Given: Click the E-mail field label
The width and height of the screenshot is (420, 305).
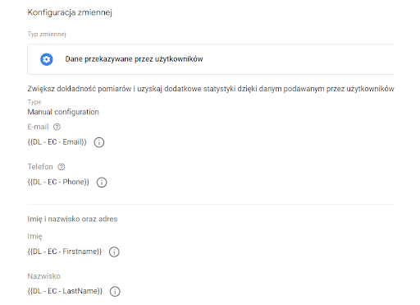Looking at the screenshot, I should [x=38, y=127].
